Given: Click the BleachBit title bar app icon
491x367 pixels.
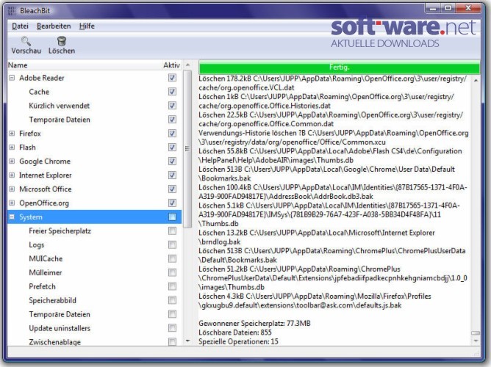Looking at the screenshot, I should [12, 10].
